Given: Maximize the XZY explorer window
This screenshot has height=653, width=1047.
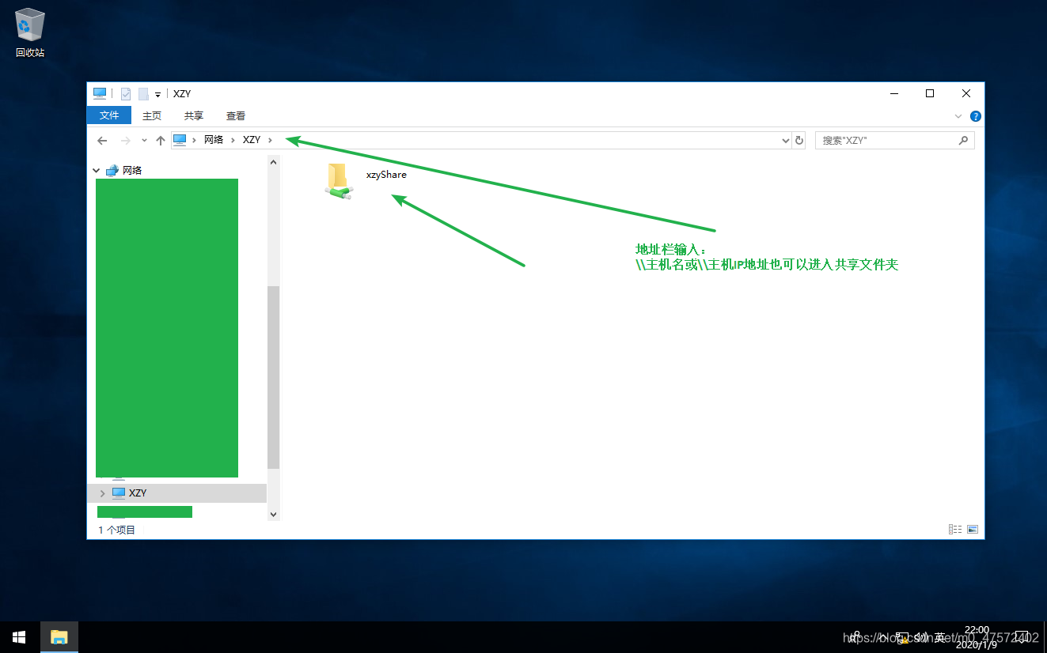Looking at the screenshot, I should click(x=931, y=93).
